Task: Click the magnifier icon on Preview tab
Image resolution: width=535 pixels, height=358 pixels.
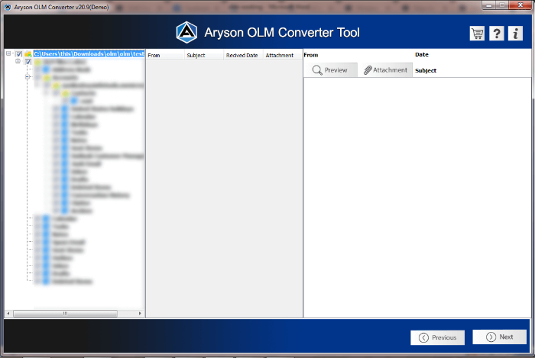Action: tap(317, 69)
